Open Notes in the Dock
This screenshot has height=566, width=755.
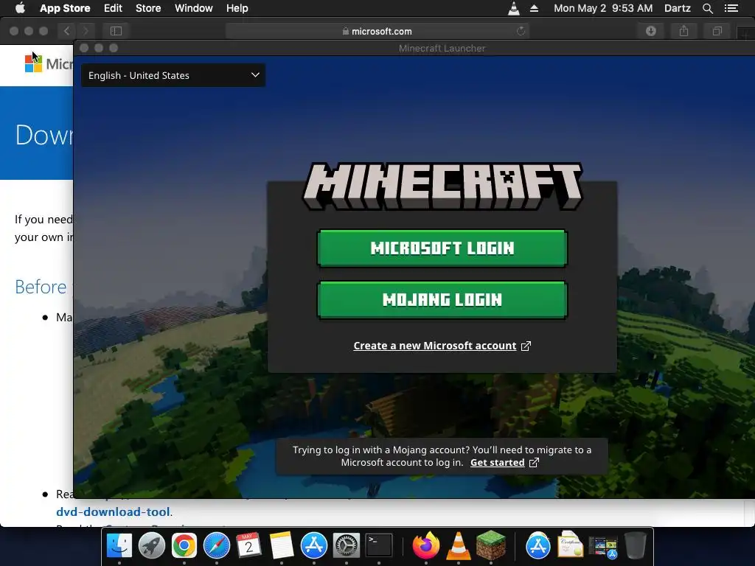[281, 546]
